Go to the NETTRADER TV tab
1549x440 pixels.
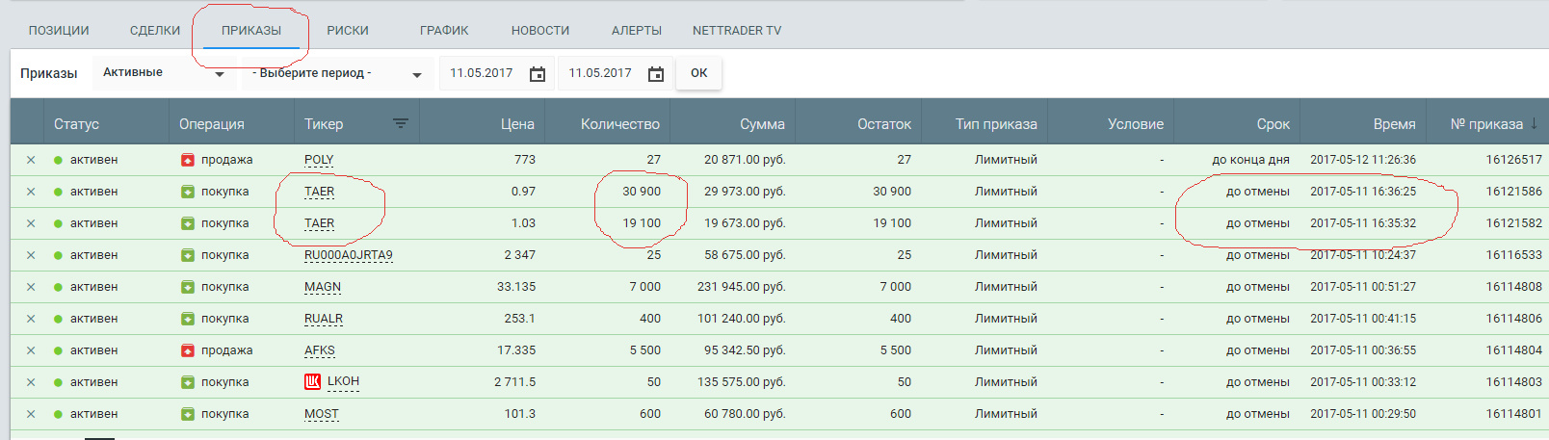[737, 31]
